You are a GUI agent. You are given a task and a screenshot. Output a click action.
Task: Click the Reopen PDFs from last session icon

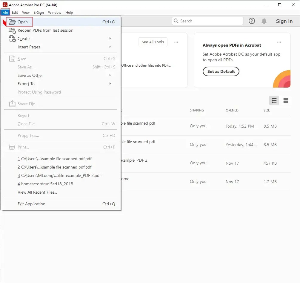[12, 30]
